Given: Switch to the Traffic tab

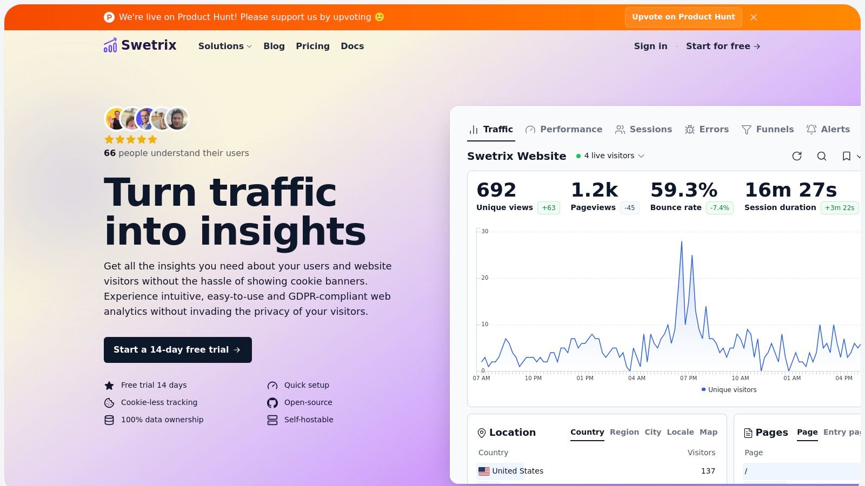Looking at the screenshot, I should click(491, 130).
